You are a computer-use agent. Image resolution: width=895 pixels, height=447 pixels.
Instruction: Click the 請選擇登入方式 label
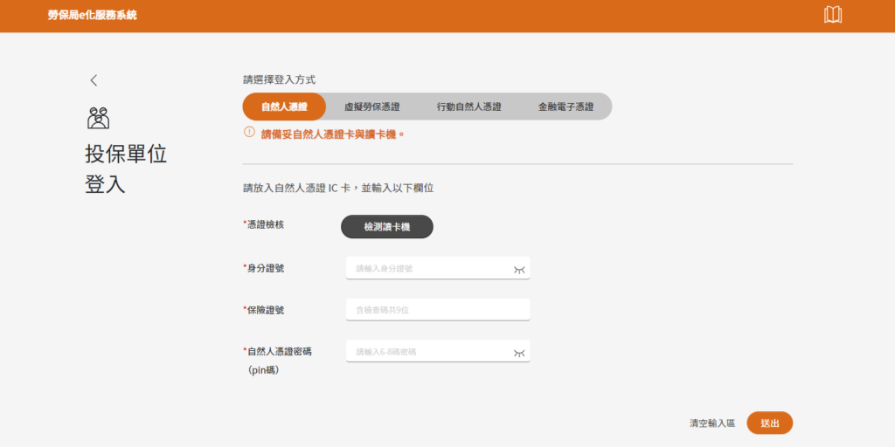click(279, 79)
